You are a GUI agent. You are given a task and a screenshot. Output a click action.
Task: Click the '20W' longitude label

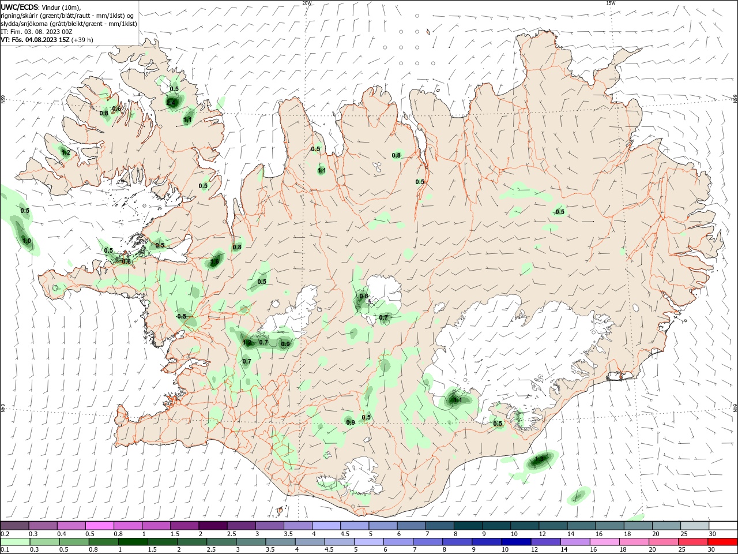coord(307,3)
